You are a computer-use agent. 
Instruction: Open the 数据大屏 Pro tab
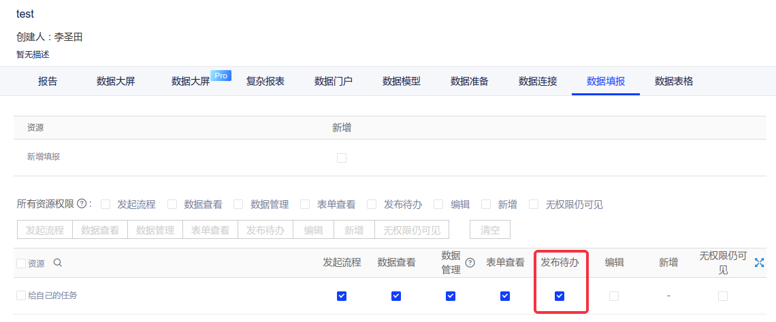191,82
